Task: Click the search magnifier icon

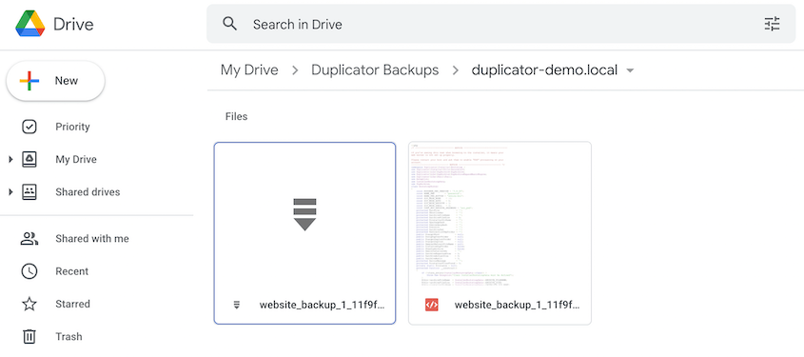Action: pyautogui.click(x=229, y=24)
